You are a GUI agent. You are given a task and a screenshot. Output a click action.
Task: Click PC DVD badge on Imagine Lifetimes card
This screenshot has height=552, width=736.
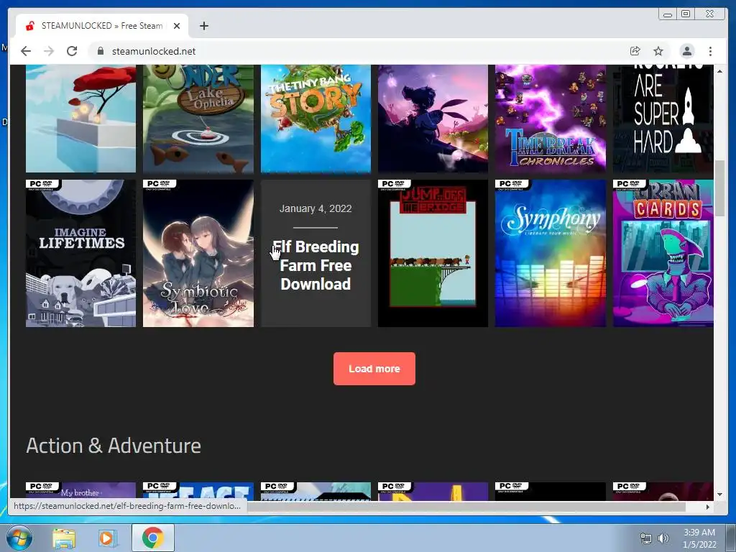coord(44,185)
